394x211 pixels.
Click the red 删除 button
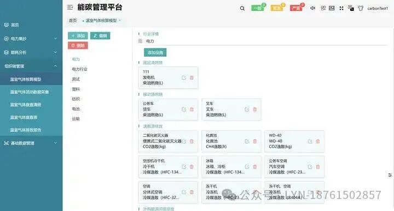[x=78, y=46]
